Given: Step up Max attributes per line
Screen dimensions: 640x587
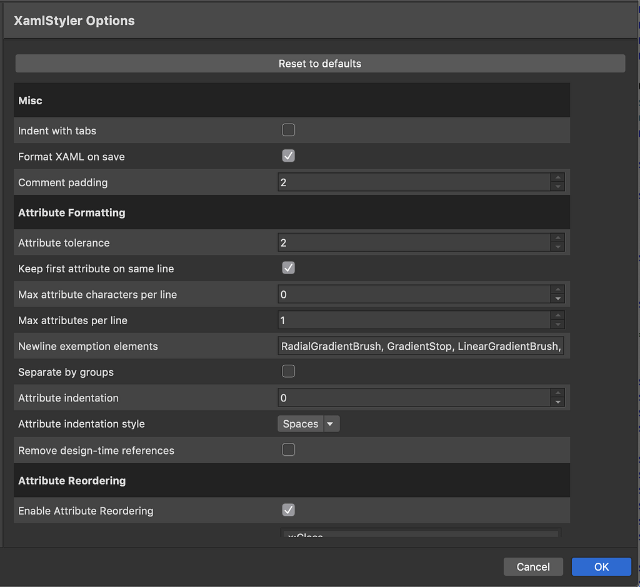Looking at the screenshot, I should 557,316.
